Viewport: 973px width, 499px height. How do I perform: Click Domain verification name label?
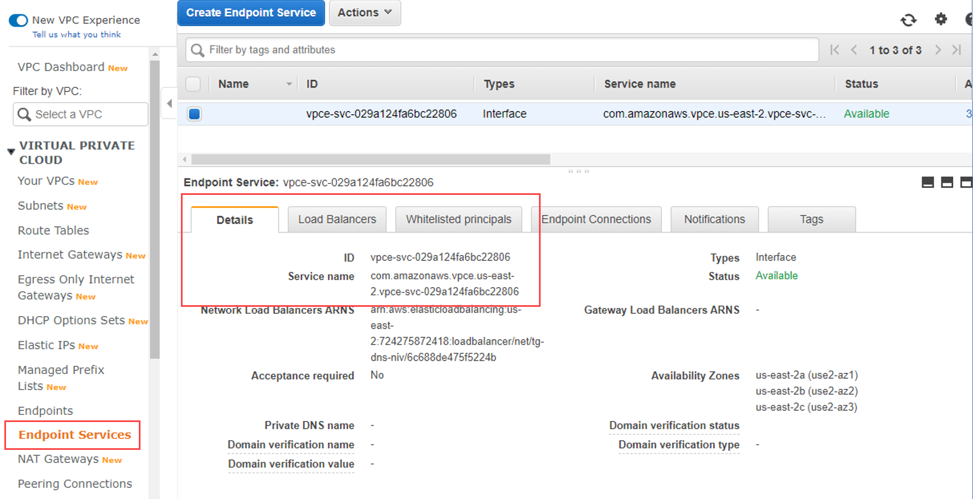(x=291, y=445)
